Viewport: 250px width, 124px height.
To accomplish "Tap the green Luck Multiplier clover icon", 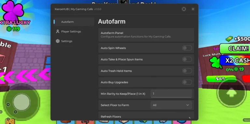I will [x=215, y=62].
